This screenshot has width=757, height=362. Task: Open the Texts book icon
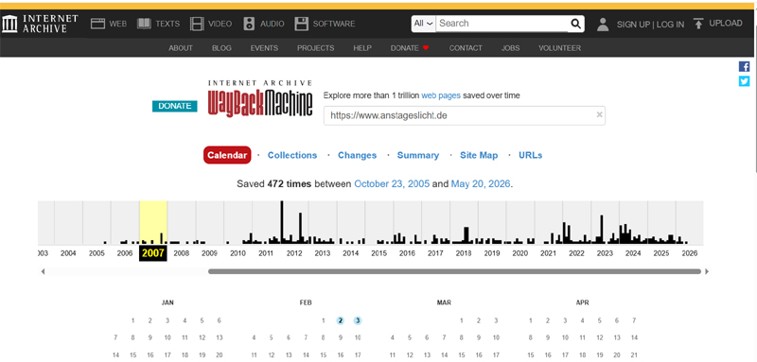[x=144, y=24]
